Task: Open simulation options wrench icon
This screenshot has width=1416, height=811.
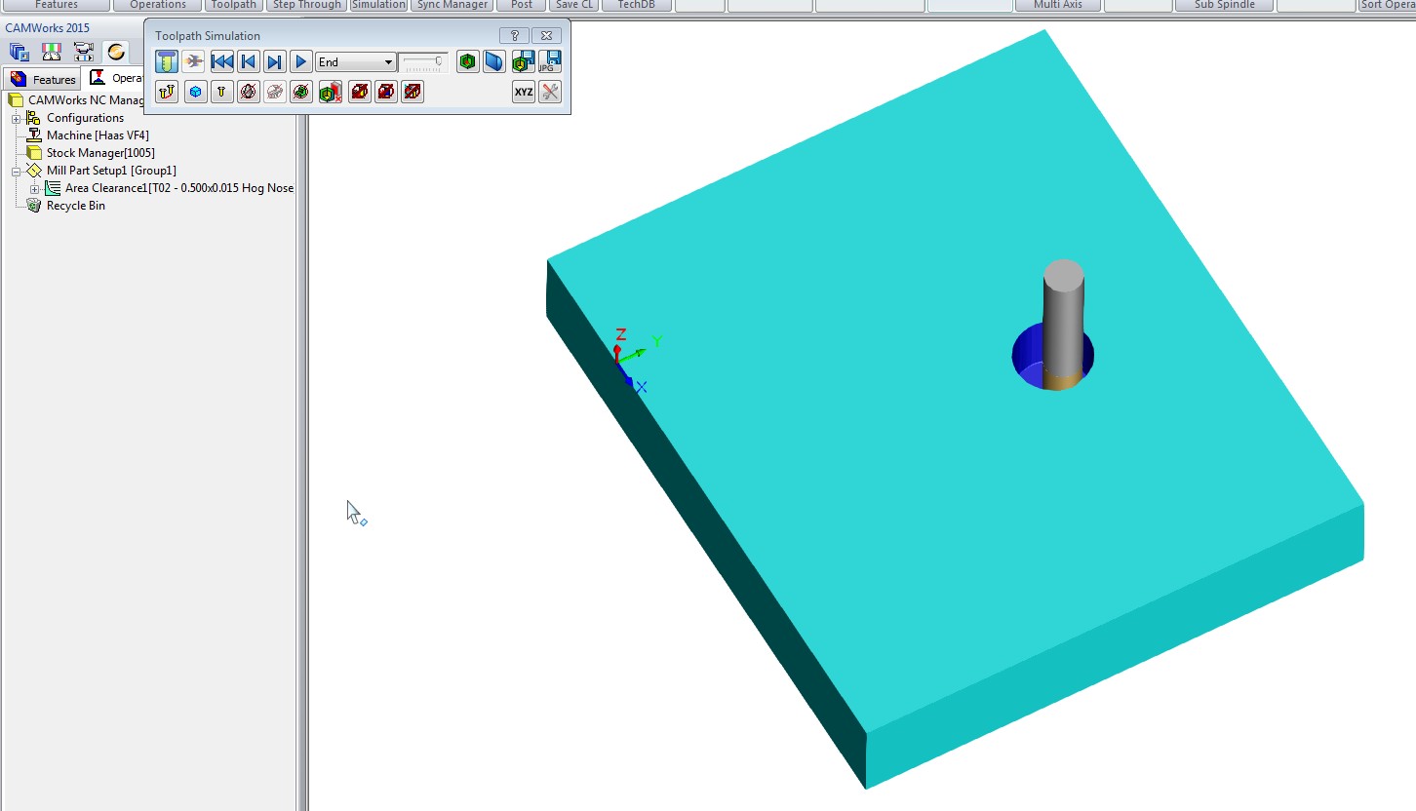Action: point(550,93)
